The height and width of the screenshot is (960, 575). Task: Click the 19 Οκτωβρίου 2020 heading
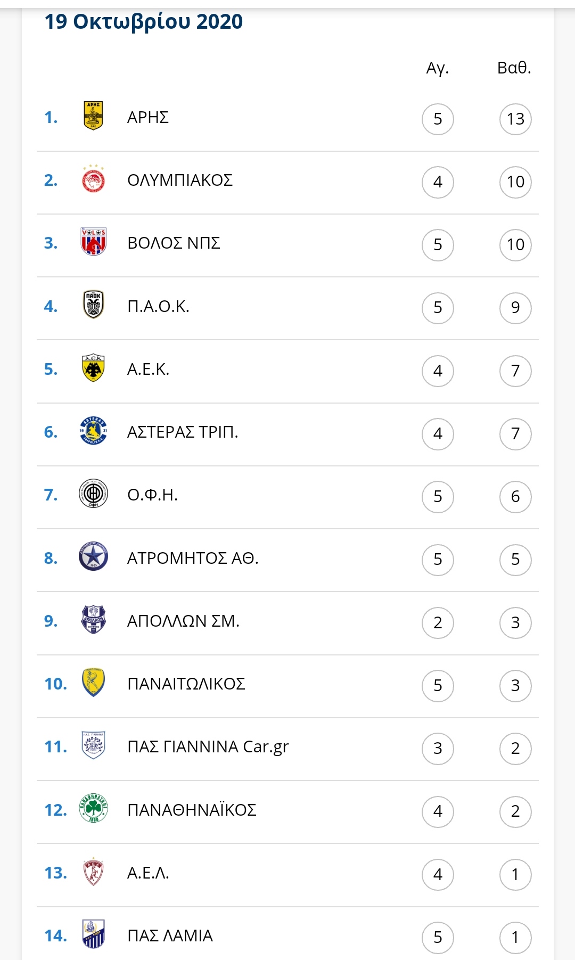[143, 21]
